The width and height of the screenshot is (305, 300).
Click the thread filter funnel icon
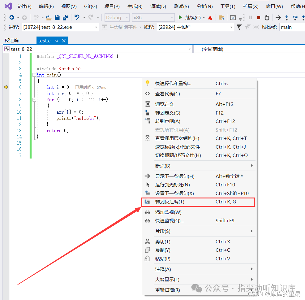[x=239, y=27]
